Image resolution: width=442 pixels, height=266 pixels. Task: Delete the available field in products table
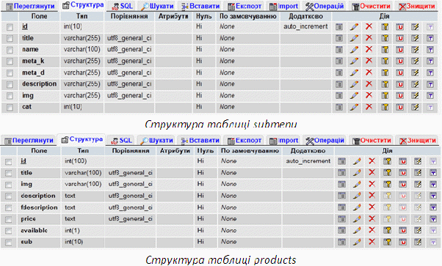[372, 230]
